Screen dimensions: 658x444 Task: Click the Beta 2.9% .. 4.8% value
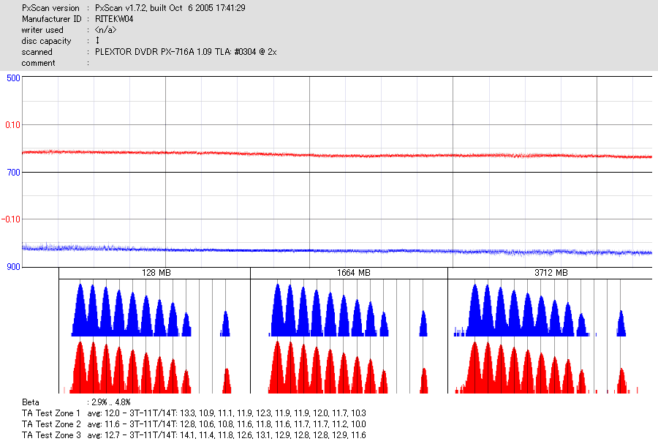click(x=111, y=402)
